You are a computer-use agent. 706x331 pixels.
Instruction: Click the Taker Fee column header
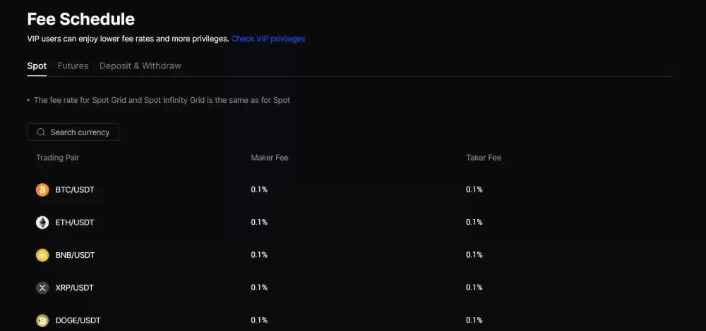point(484,158)
